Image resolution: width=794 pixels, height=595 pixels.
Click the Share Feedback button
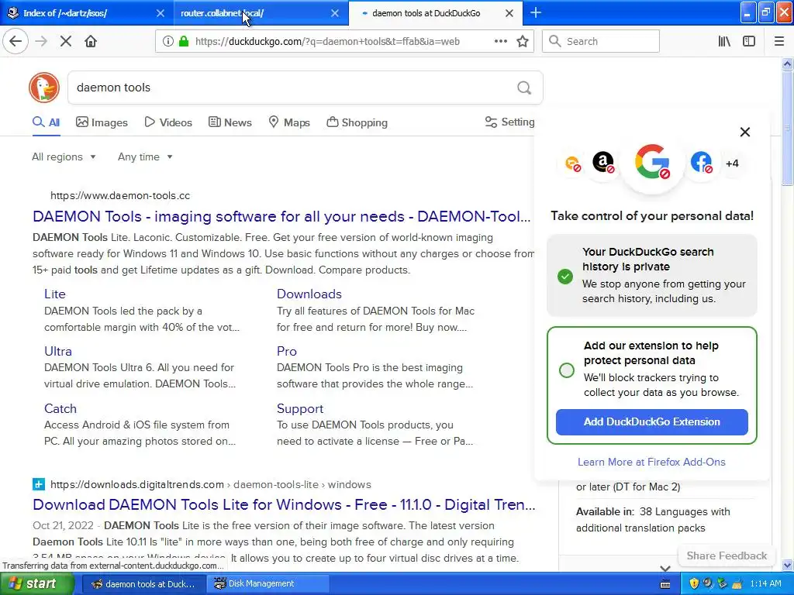coord(727,555)
